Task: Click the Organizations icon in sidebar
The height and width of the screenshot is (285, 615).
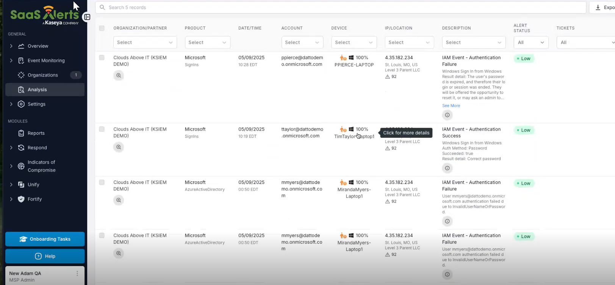Action: coord(21,75)
